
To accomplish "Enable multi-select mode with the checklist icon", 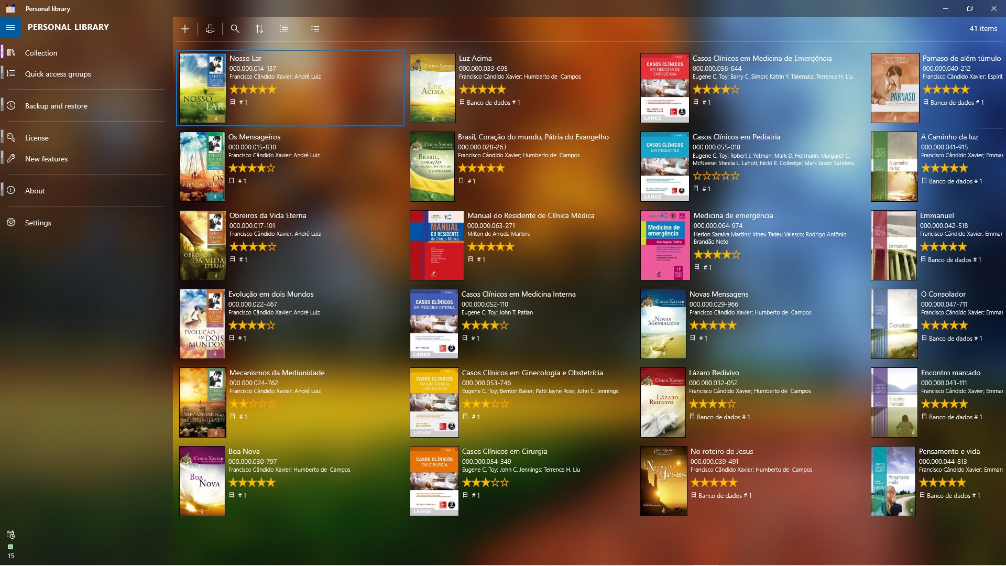I will tap(315, 29).
